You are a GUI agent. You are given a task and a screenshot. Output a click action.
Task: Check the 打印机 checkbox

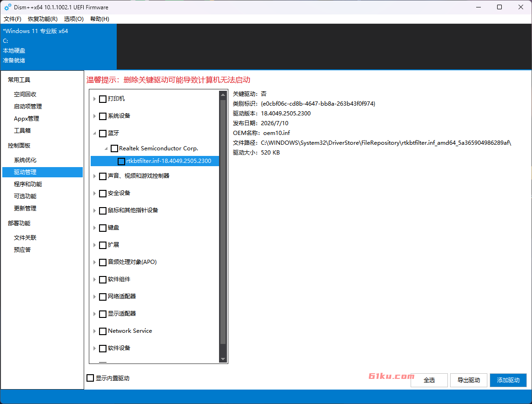point(103,99)
